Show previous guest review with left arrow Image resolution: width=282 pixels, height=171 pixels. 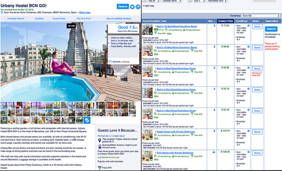109,43
